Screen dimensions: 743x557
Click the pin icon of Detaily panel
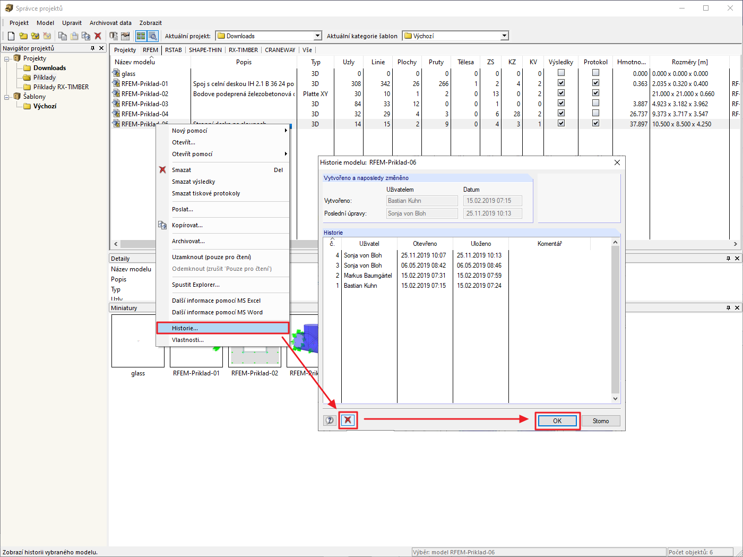(729, 259)
